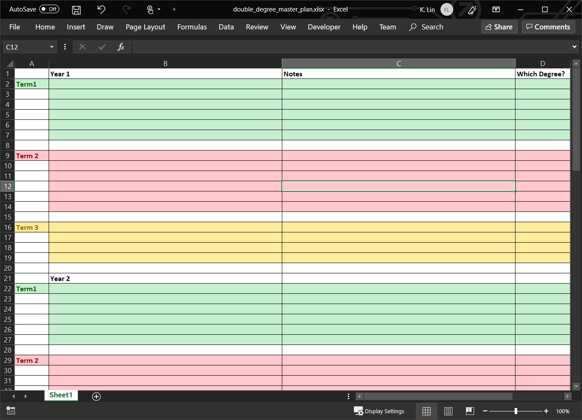The height and width of the screenshot is (420, 582).
Task: Click the red 'Term 2' cell in row 9
Action: point(32,156)
